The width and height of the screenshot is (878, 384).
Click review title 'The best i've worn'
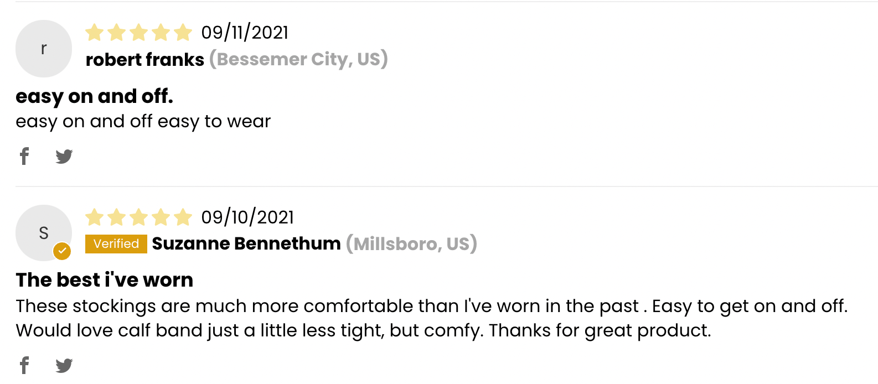105,280
